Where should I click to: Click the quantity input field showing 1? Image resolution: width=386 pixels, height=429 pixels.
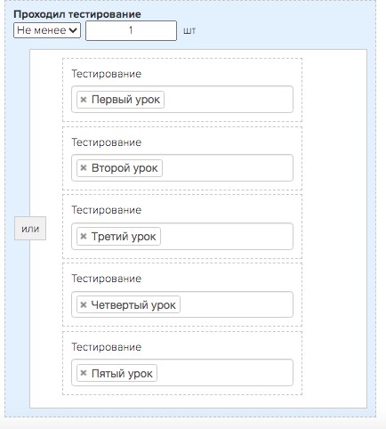[131, 30]
